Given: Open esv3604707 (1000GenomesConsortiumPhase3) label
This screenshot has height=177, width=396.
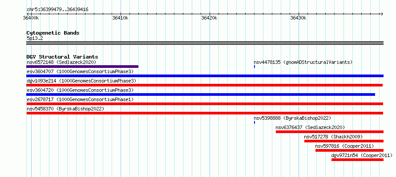Looking at the screenshot, I should click(x=80, y=71).
